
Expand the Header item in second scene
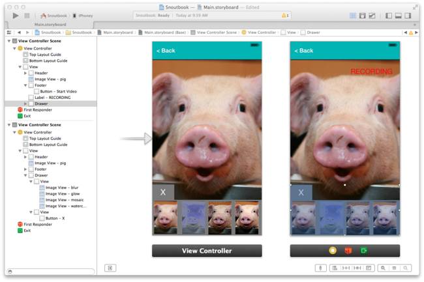pos(25,157)
